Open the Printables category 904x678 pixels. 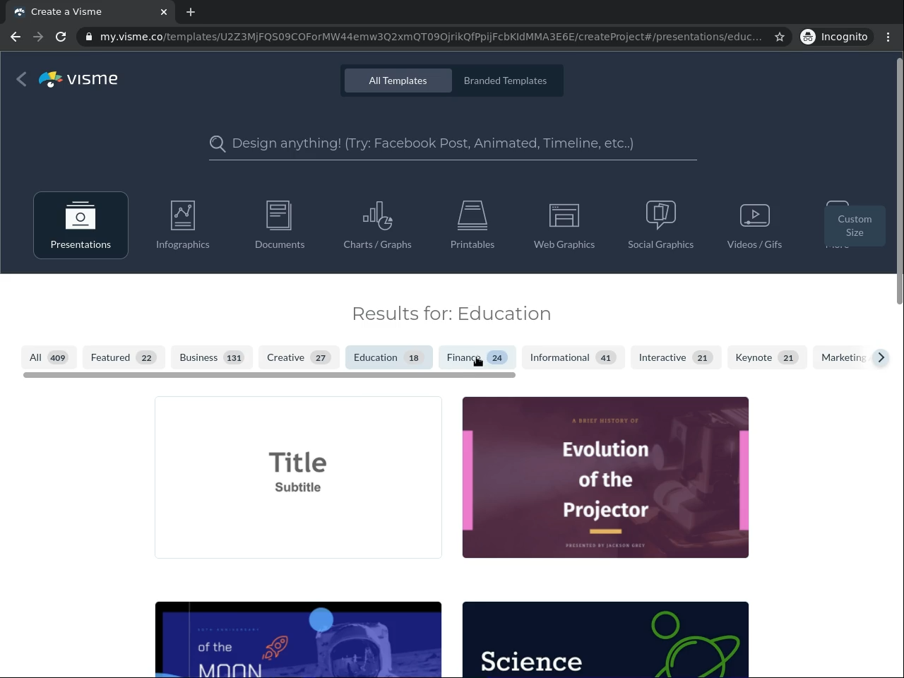pos(472,225)
